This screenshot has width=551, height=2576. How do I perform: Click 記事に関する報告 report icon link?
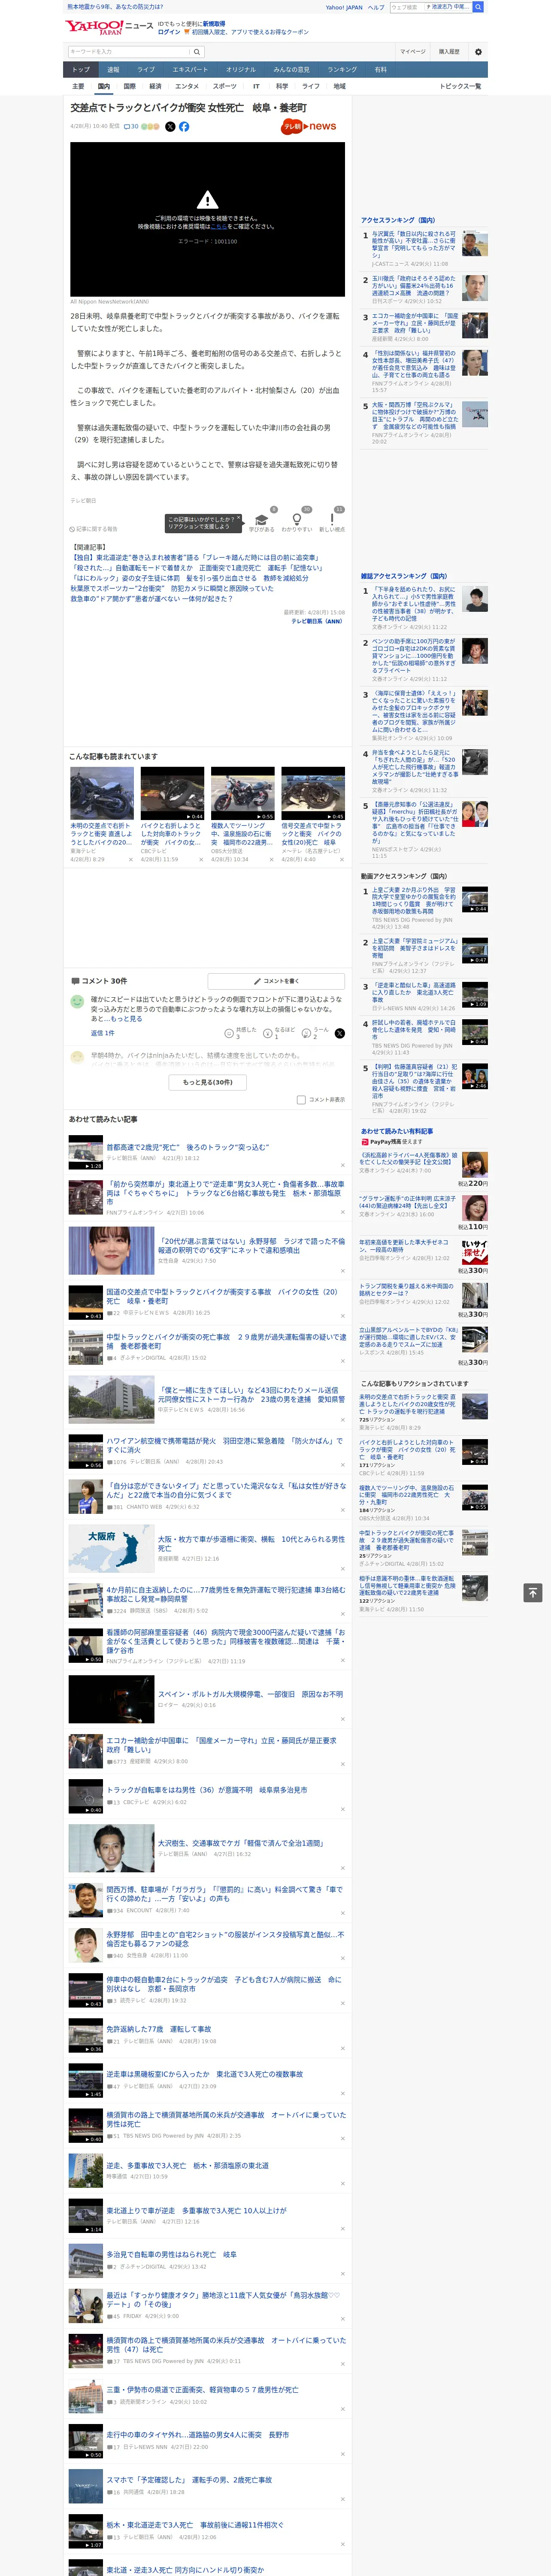pos(94,529)
